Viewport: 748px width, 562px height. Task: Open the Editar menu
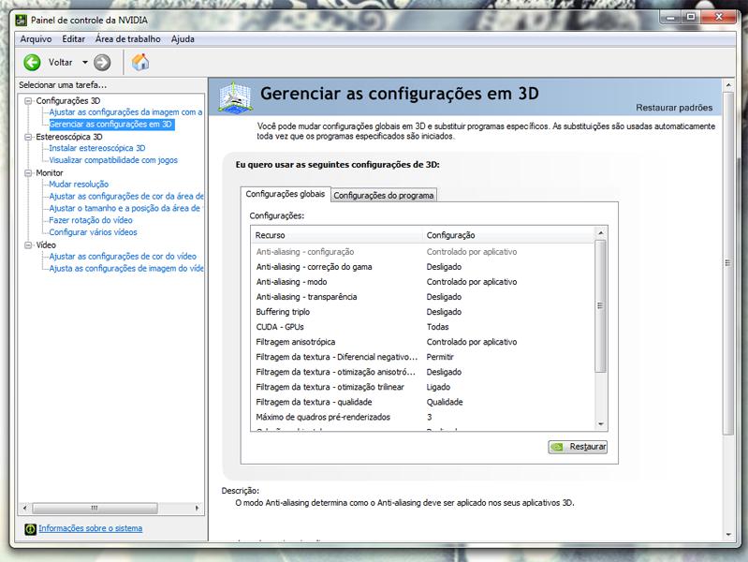pos(73,39)
